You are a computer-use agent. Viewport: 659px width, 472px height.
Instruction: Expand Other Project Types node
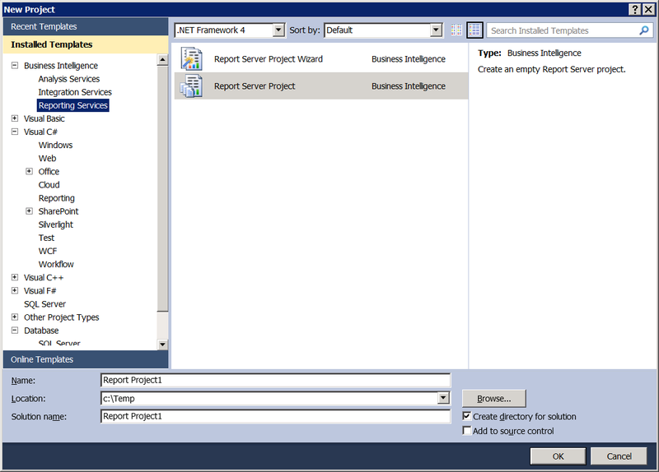pos(15,317)
